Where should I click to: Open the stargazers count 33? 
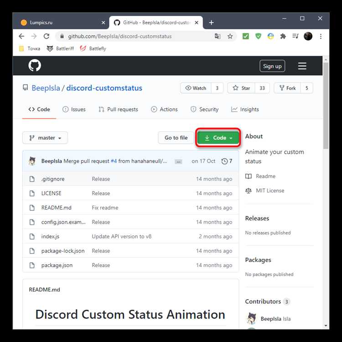262,88
